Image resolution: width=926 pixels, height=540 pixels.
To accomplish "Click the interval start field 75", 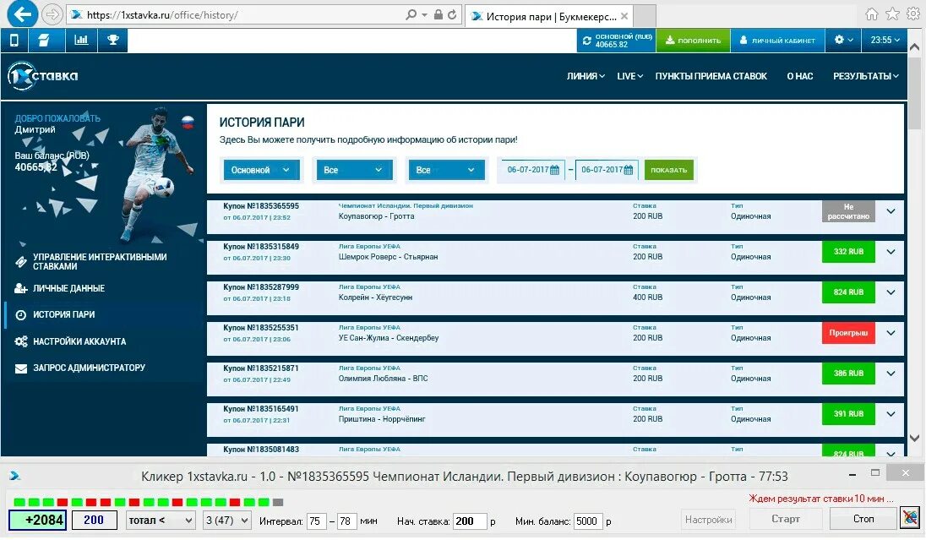I will 317,521.
